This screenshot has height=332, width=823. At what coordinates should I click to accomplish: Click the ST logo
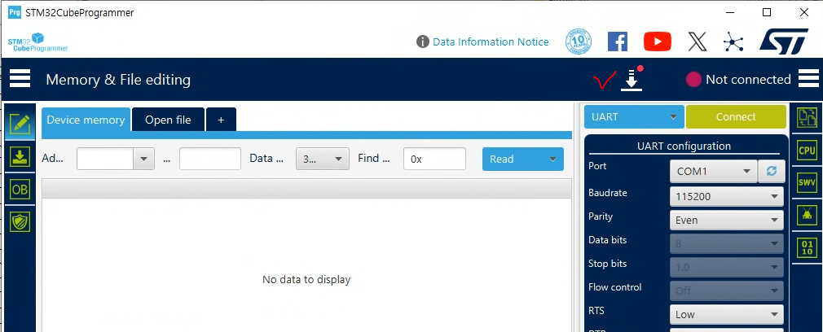[784, 41]
